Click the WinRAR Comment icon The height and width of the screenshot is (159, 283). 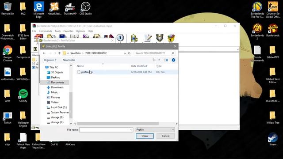point(147,38)
